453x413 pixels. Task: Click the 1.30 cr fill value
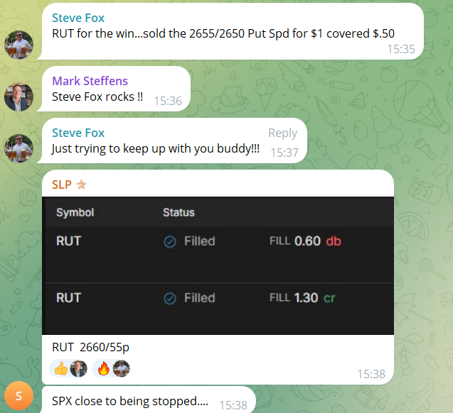pos(314,298)
